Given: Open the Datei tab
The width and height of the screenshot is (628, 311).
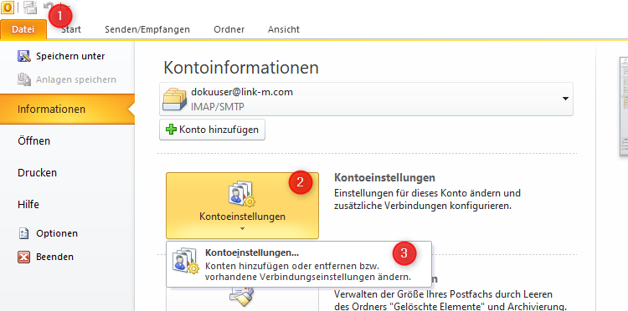Looking at the screenshot, I should 23,29.
